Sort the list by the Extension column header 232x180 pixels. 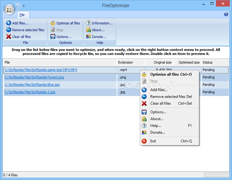[131, 62]
